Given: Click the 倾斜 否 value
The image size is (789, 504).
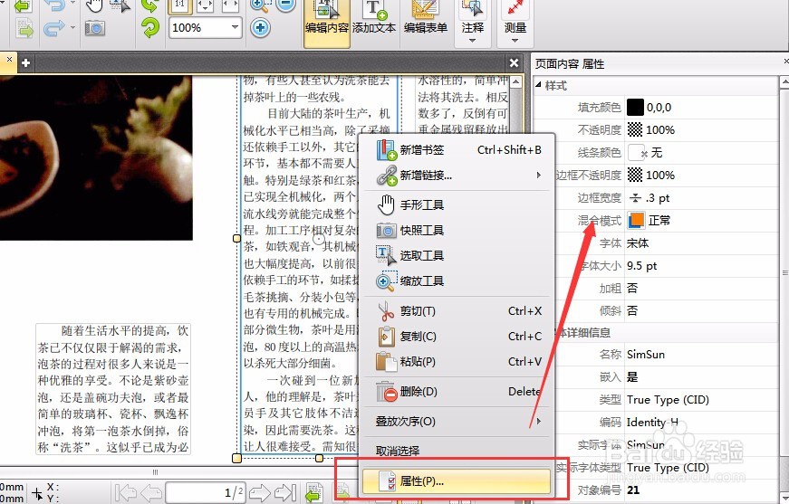Looking at the screenshot, I should click(632, 311).
